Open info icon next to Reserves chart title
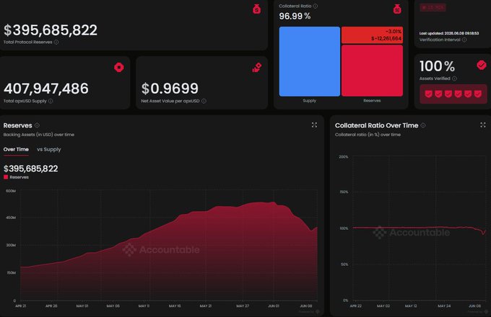The width and height of the screenshot is (491, 317). [x=37, y=125]
